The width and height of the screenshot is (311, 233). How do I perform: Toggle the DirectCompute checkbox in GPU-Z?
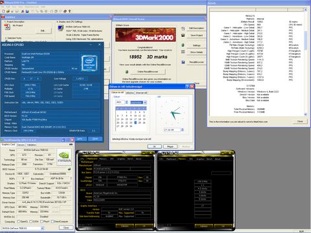(52, 221)
